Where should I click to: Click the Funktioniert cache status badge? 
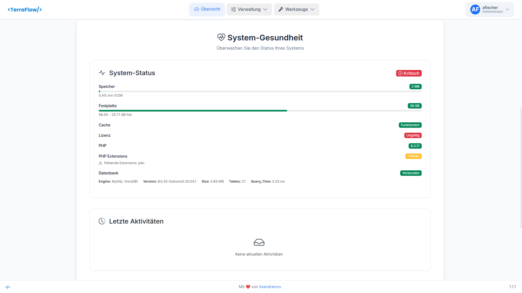410,125
